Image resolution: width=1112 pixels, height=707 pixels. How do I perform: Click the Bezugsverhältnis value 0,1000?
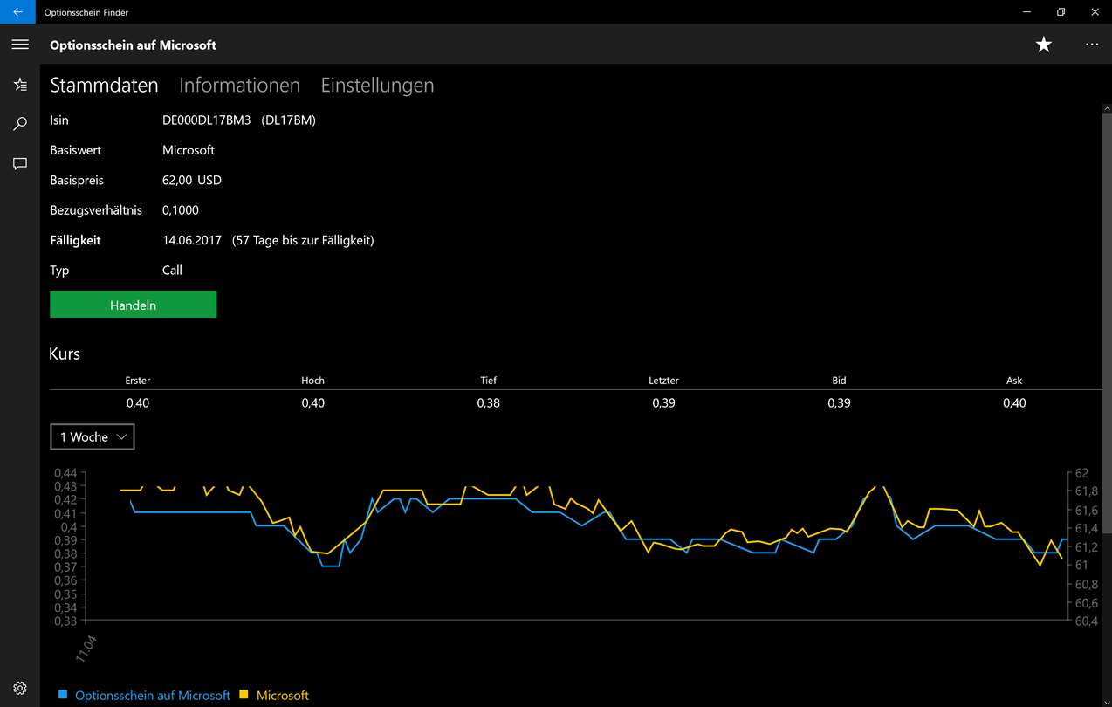tap(181, 210)
